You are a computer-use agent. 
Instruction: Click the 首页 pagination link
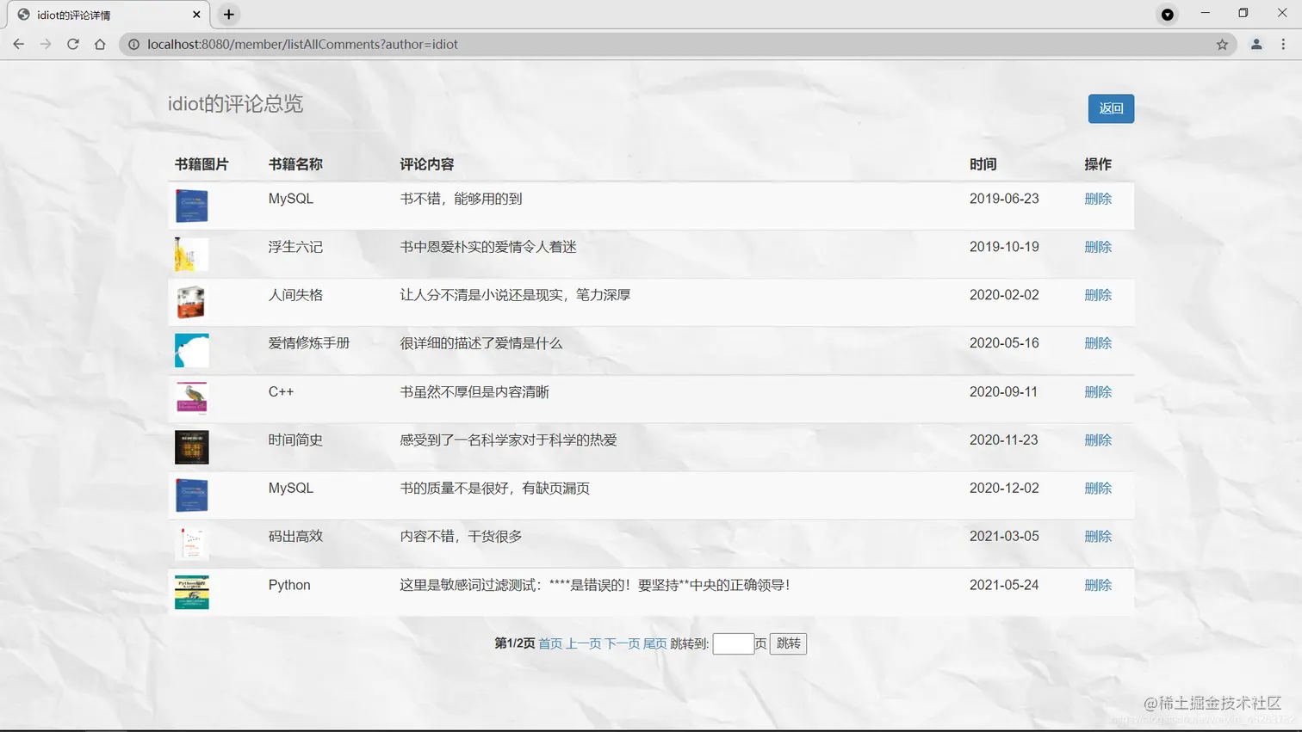pos(549,643)
